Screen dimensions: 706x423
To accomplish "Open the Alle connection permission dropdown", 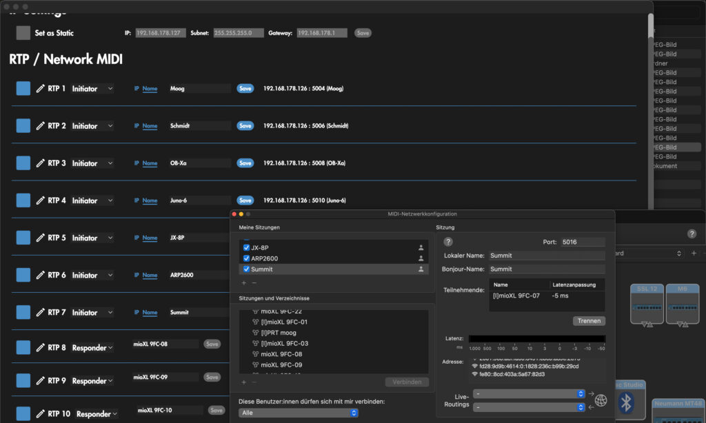I will 298,413.
